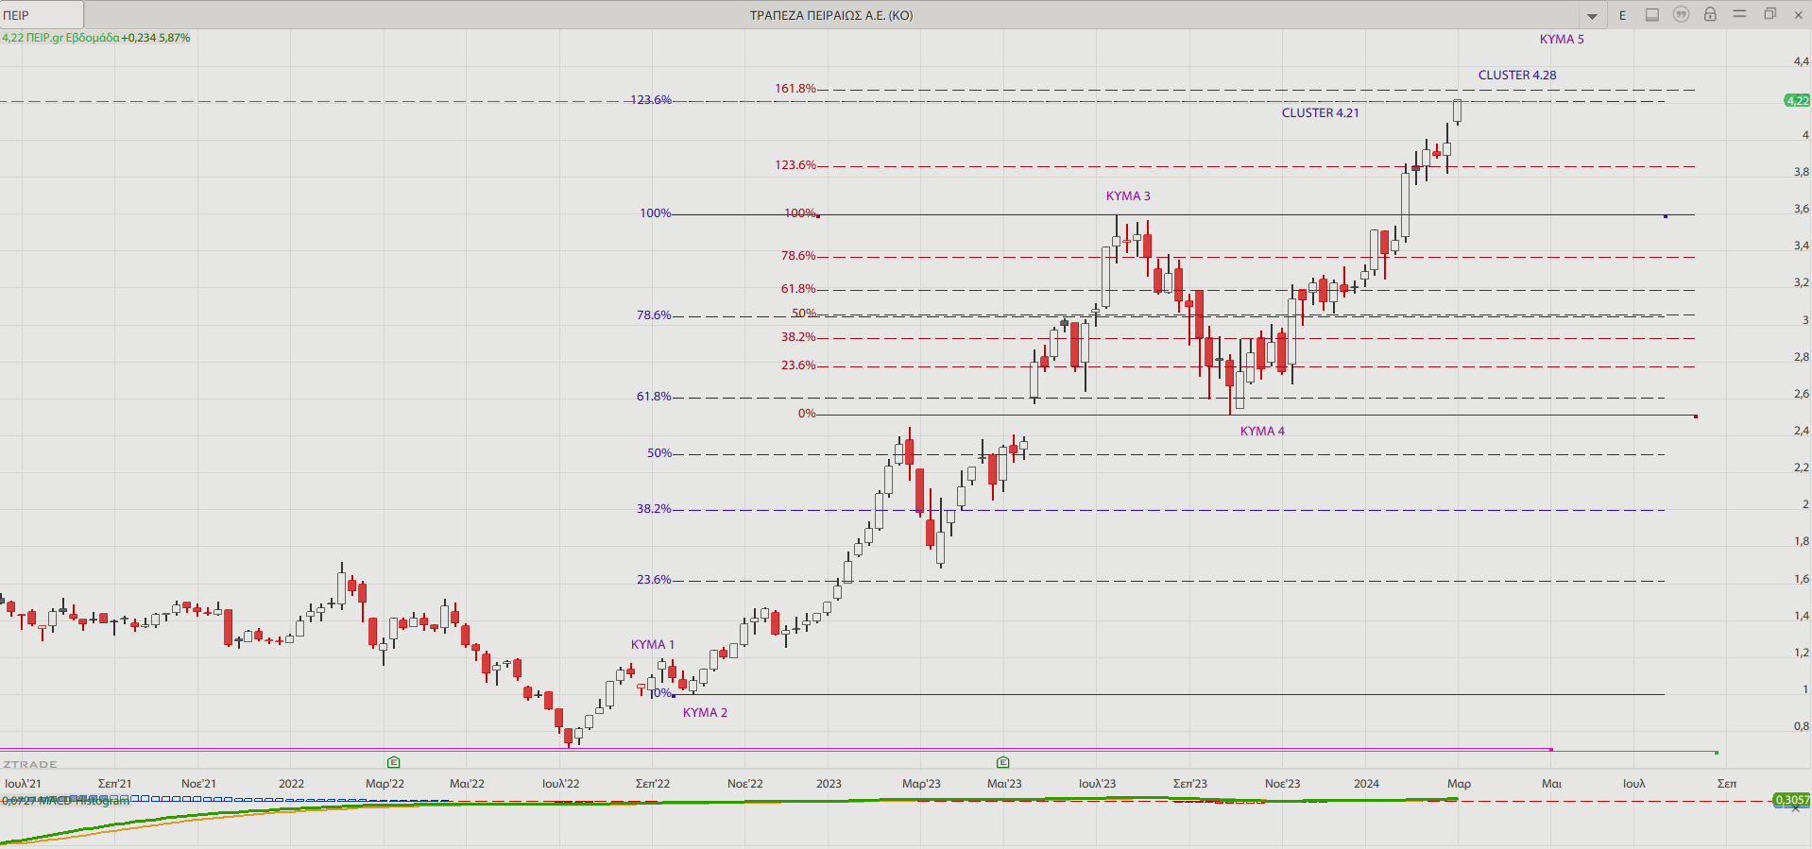Select the KYMA 3 wave label
Screen dimensions: 1812x849
point(1128,195)
